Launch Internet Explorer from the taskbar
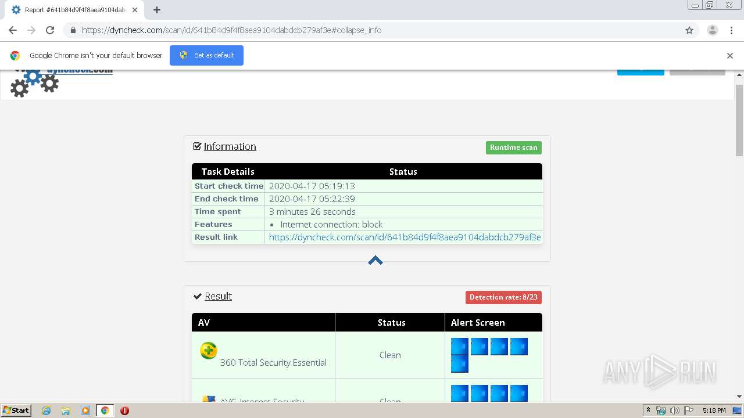 [x=46, y=410]
